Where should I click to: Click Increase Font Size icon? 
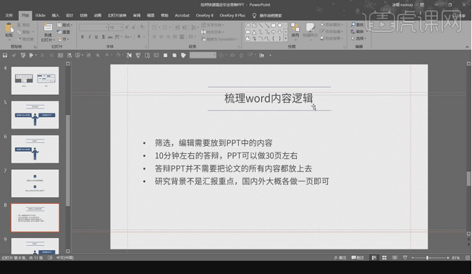coord(127,27)
